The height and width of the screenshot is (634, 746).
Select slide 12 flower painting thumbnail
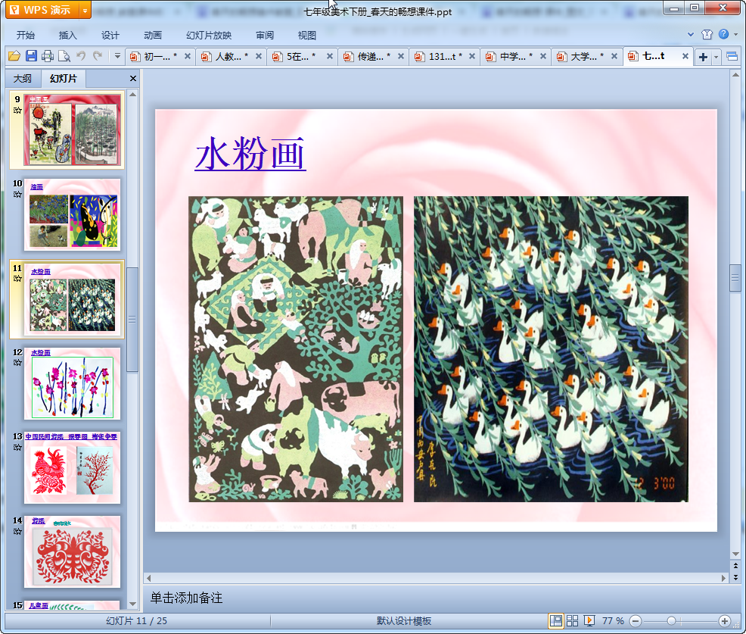73,383
